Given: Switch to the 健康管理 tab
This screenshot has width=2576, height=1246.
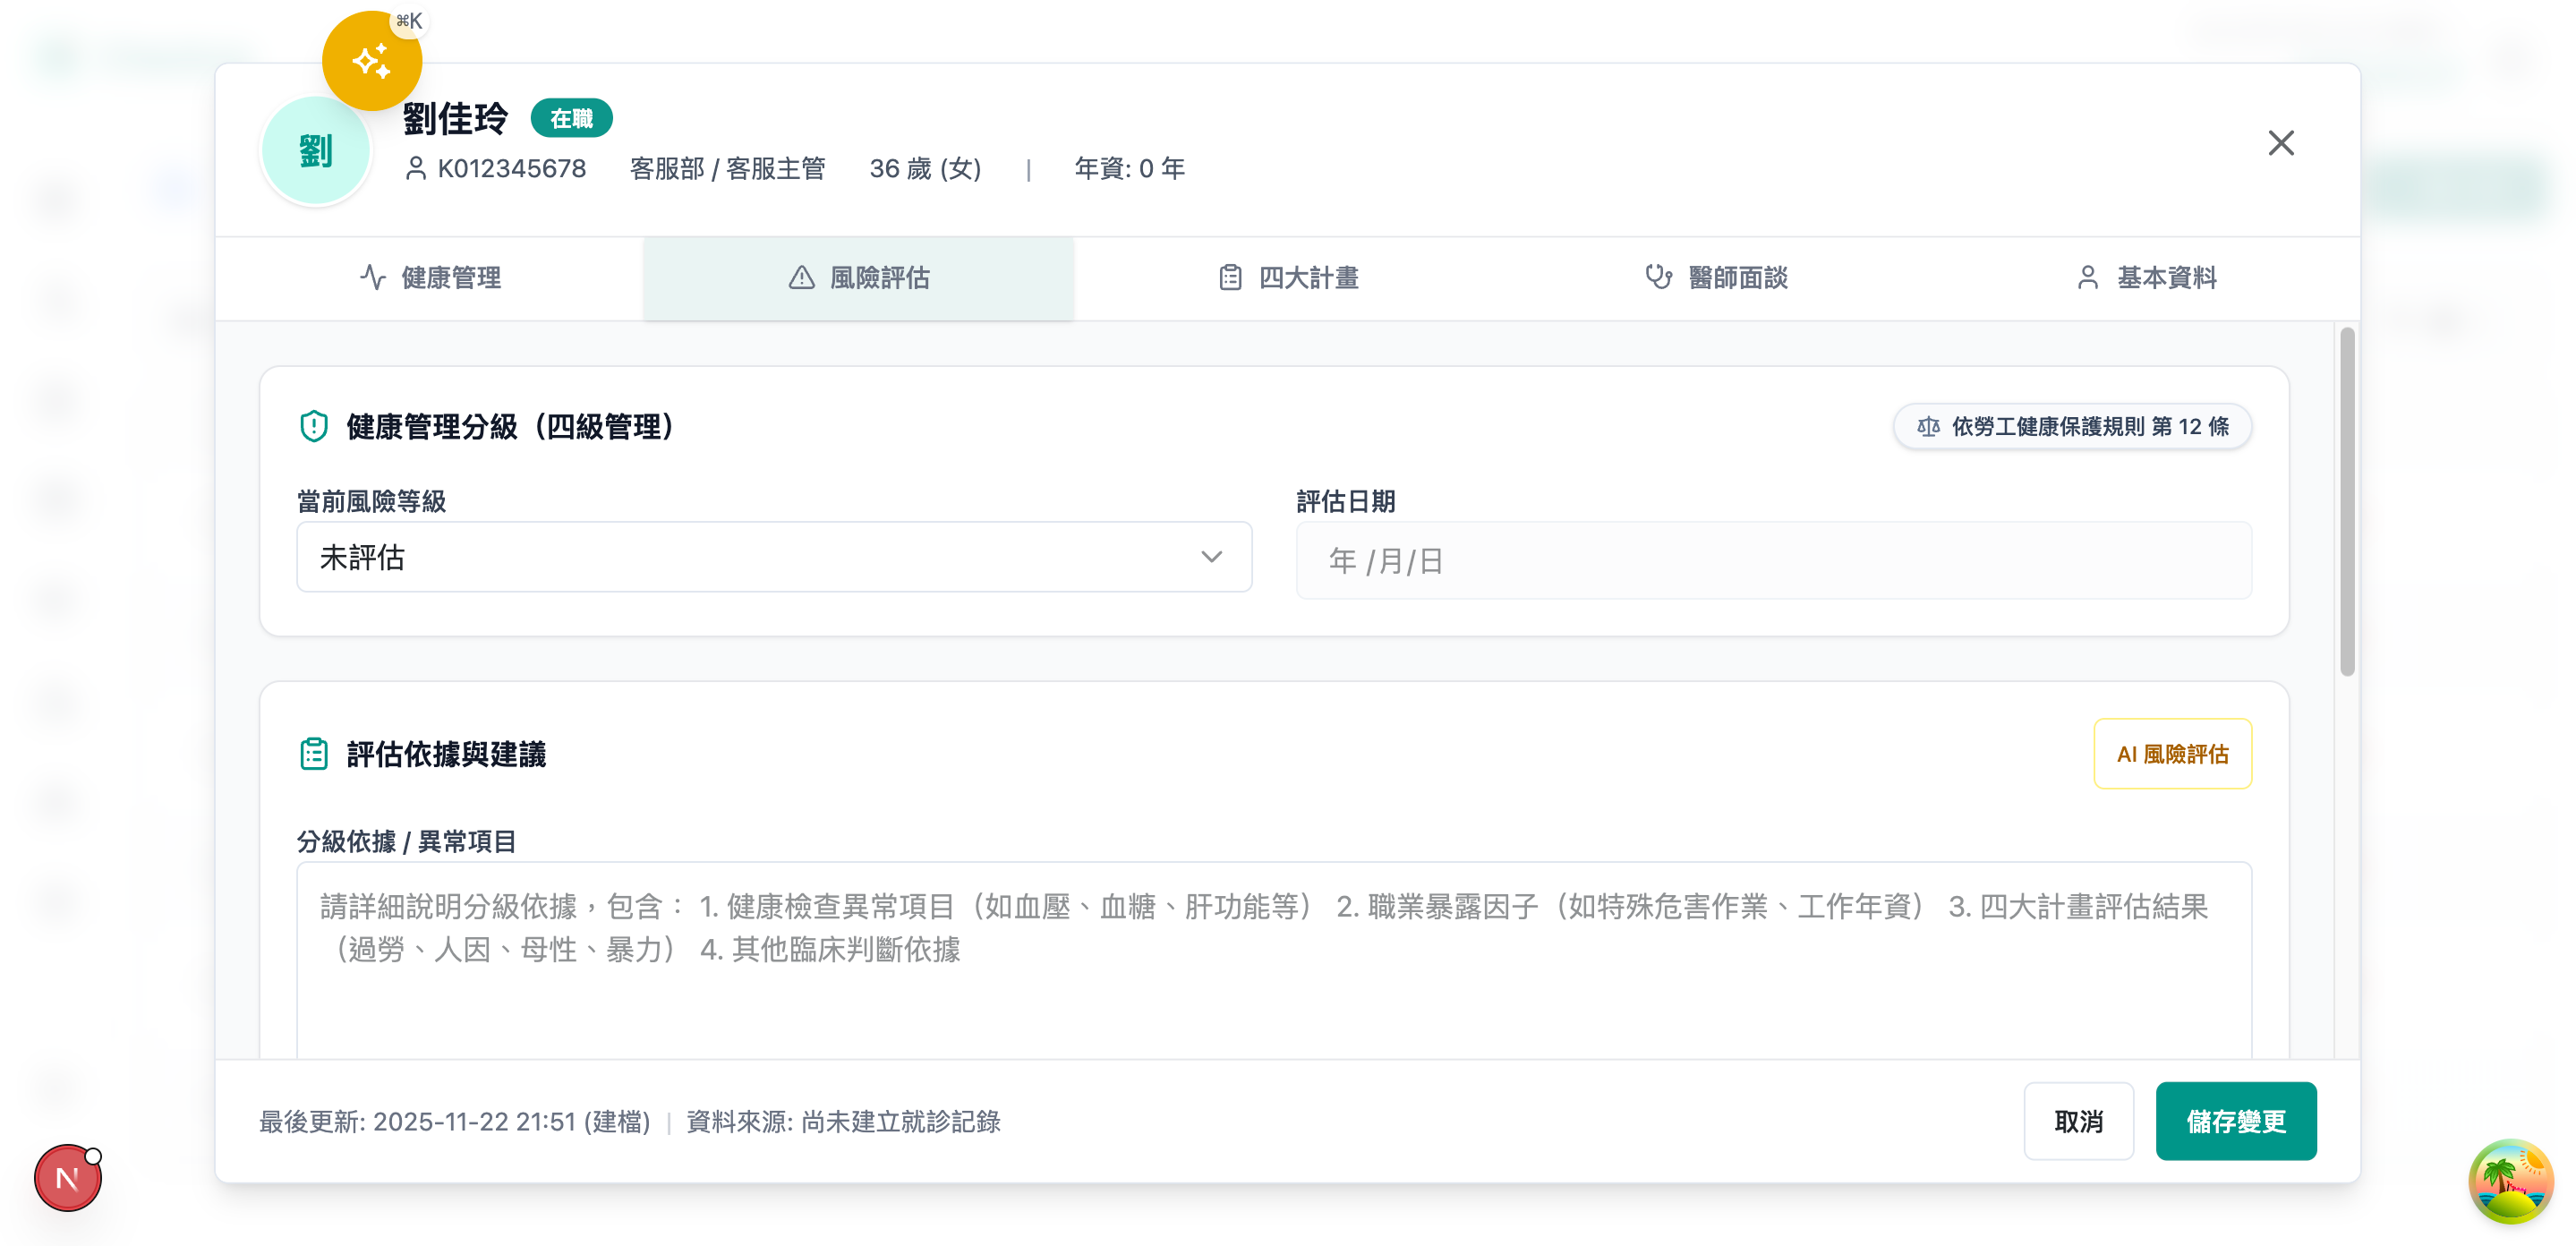Looking at the screenshot, I should (x=430, y=278).
